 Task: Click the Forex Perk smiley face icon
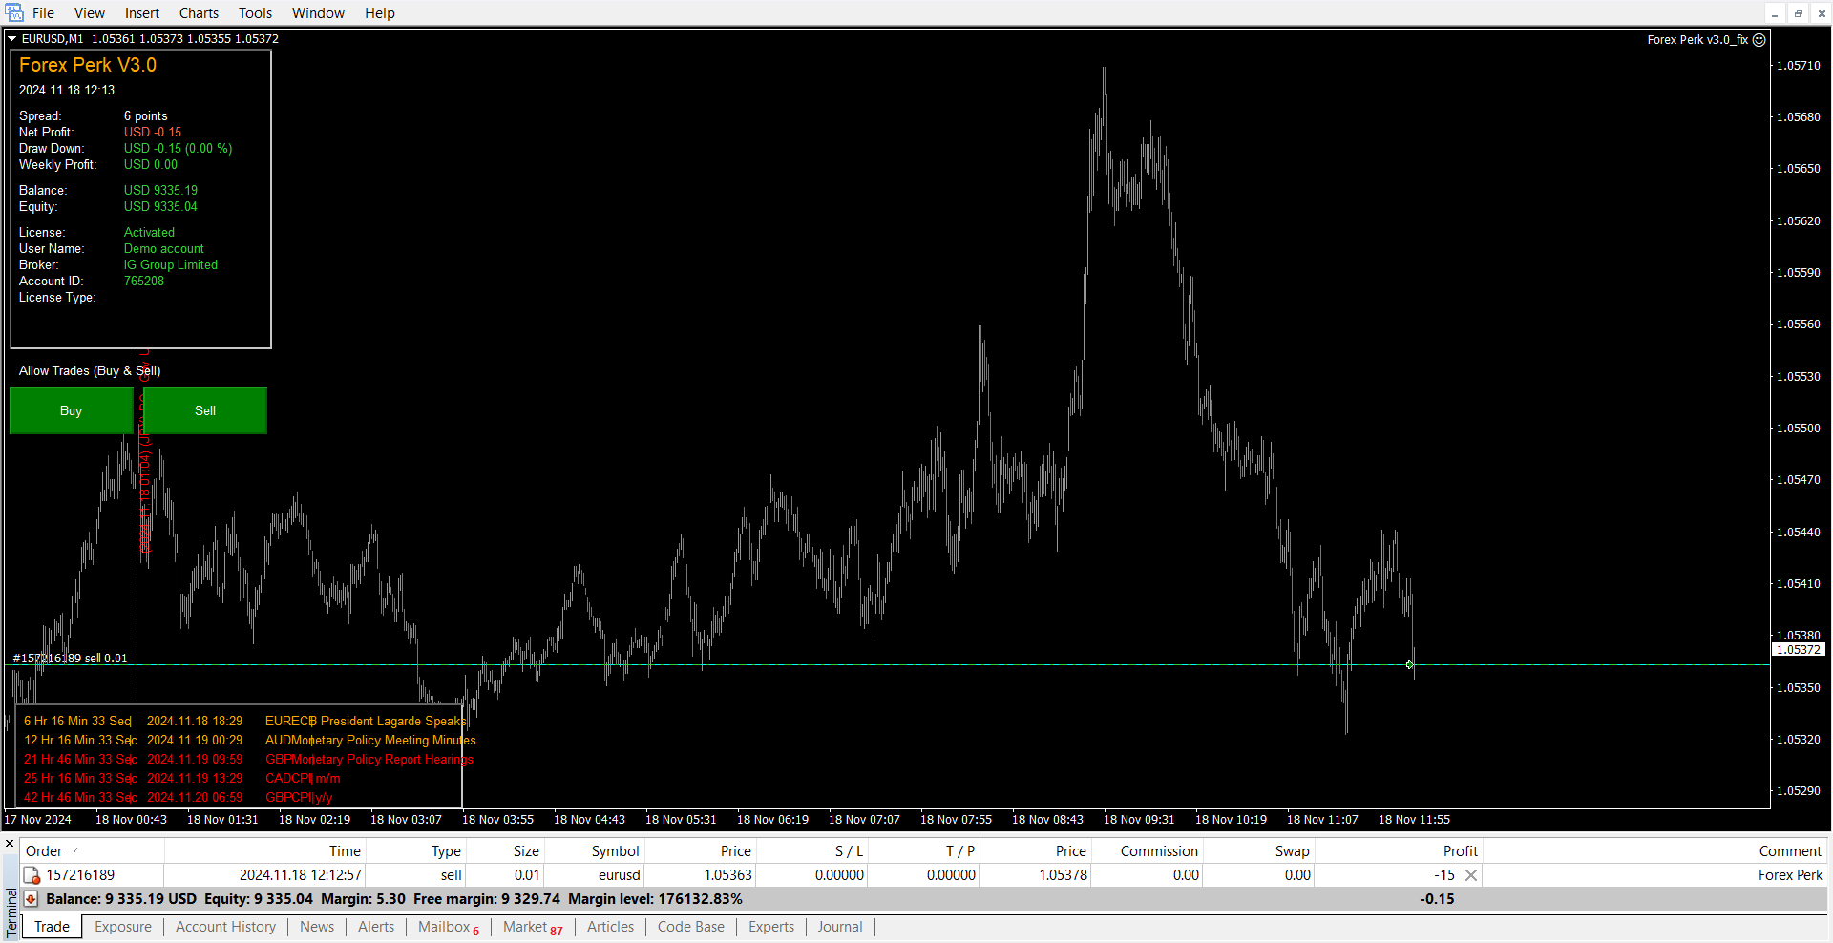[x=1759, y=40]
